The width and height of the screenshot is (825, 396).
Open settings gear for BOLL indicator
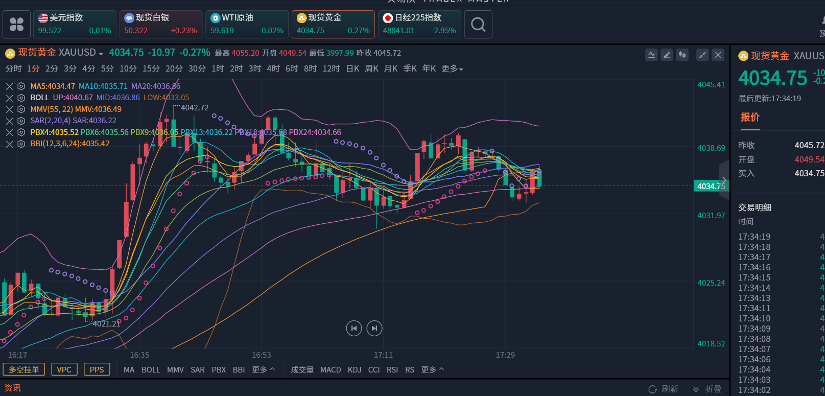21,98
